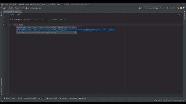Open Run tool window at bottom
The height and width of the screenshot is (104, 186).
(20, 98)
